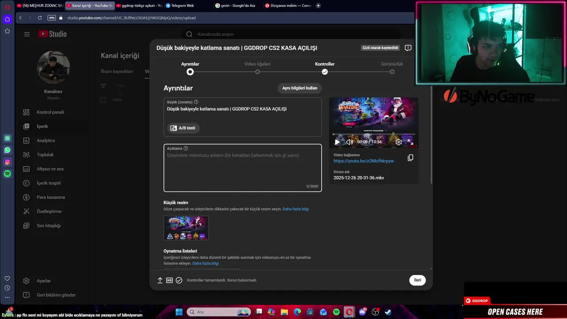This screenshot has width=567, height=319.
Task: Copy the video link with copy icon
Action: click(410, 158)
